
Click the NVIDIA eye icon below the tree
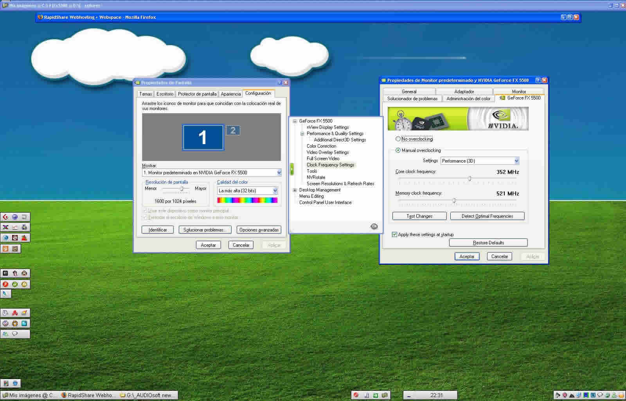point(374,226)
